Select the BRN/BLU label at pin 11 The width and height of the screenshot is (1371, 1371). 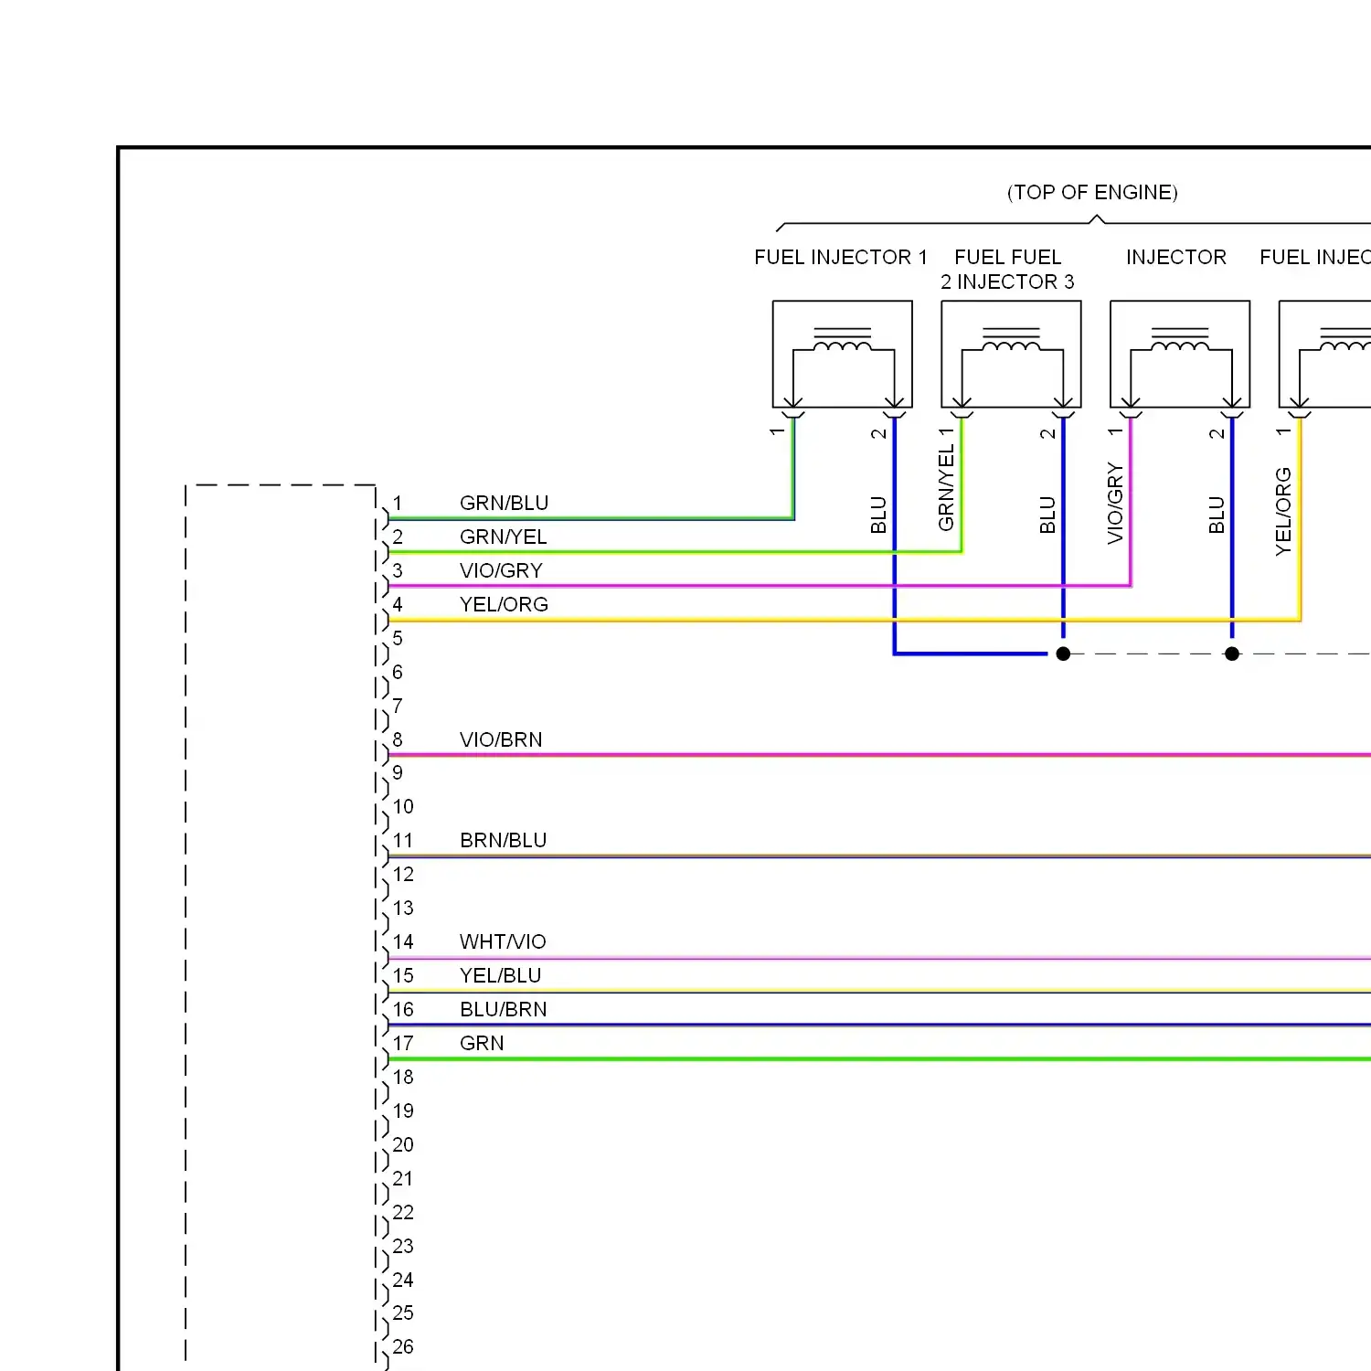coord(503,841)
